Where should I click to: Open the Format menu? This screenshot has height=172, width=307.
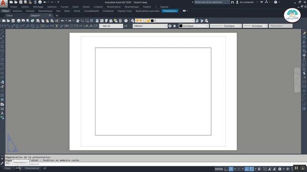point(64,7)
